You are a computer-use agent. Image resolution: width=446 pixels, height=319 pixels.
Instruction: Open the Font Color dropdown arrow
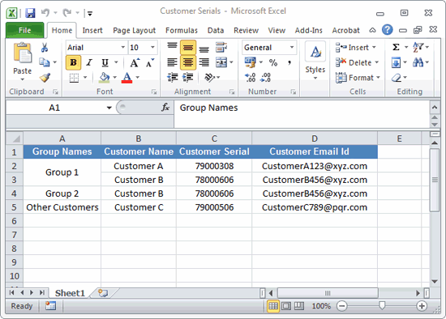pos(138,77)
